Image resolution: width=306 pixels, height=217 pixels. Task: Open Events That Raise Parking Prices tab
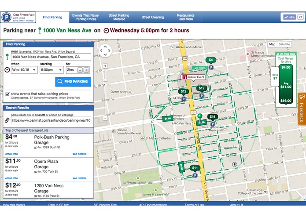85,17
